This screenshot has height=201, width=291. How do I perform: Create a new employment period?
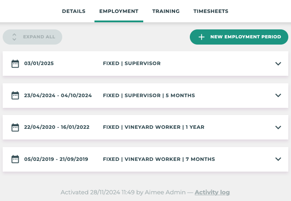point(239,37)
